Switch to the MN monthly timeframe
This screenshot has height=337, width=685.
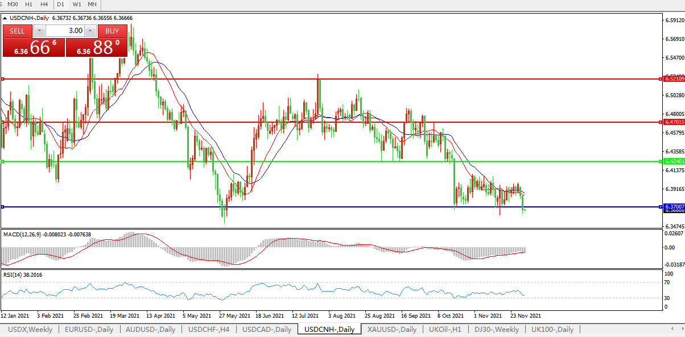click(x=92, y=5)
